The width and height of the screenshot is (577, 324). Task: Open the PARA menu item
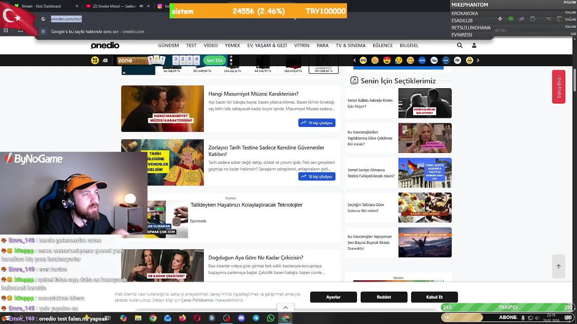(x=322, y=45)
